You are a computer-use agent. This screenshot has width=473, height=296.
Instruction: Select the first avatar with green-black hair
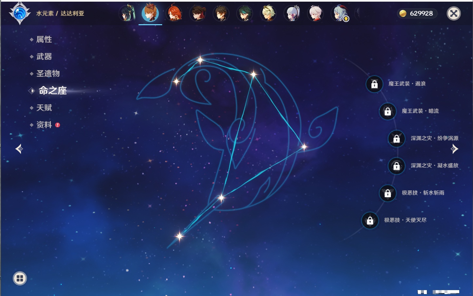click(127, 13)
